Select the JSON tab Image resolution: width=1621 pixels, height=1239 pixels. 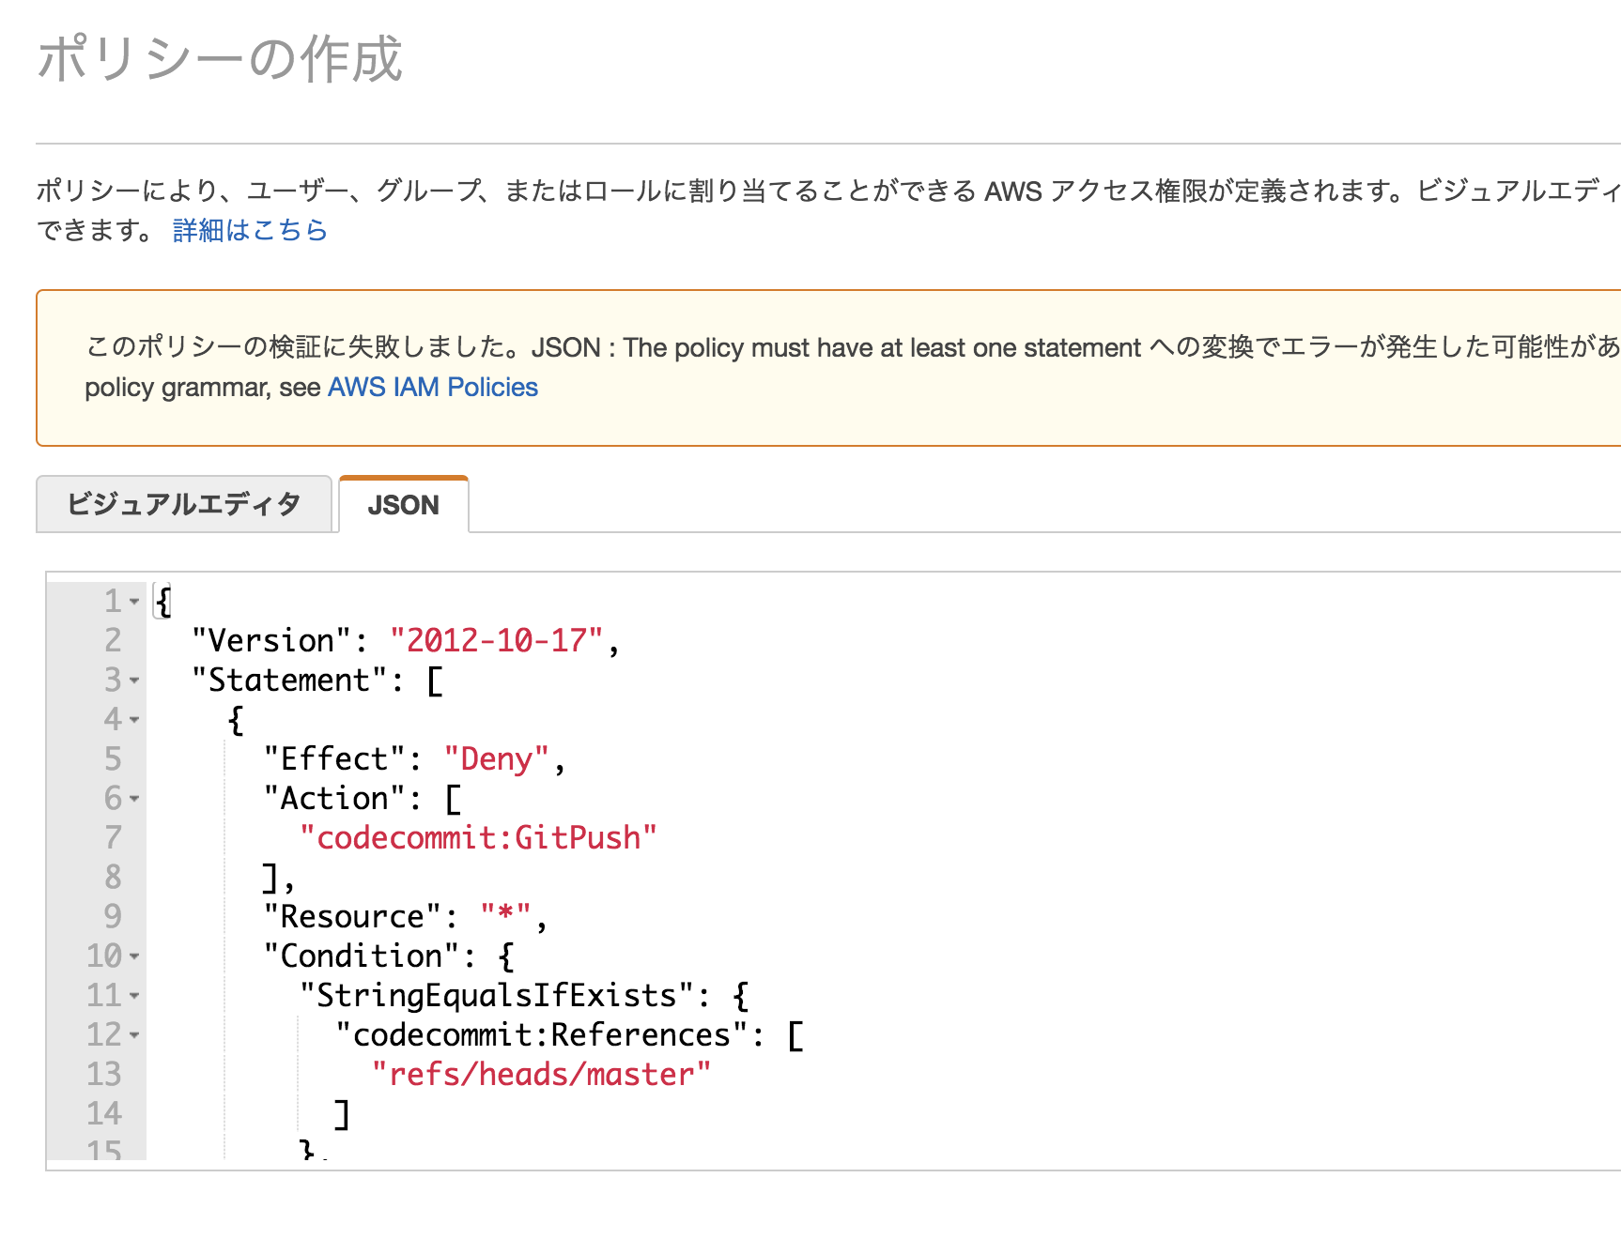[403, 505]
